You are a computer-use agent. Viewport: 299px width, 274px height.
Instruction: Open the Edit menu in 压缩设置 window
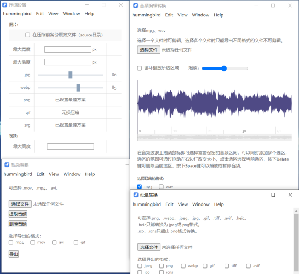click(40, 14)
